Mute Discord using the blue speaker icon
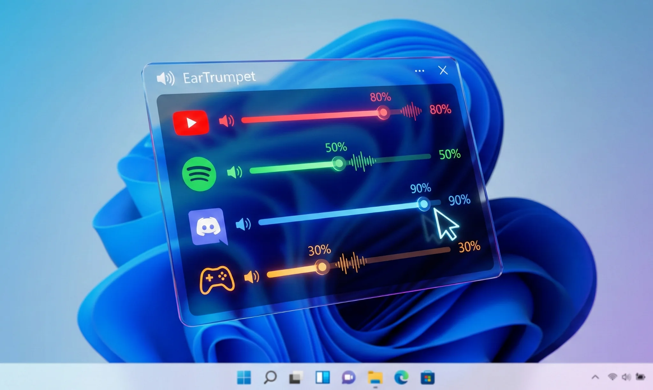Viewport: 653px width, 390px height. coord(243,224)
